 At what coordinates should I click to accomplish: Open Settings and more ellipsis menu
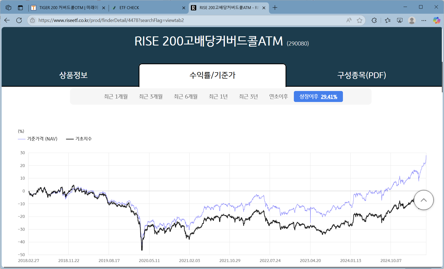424,20
